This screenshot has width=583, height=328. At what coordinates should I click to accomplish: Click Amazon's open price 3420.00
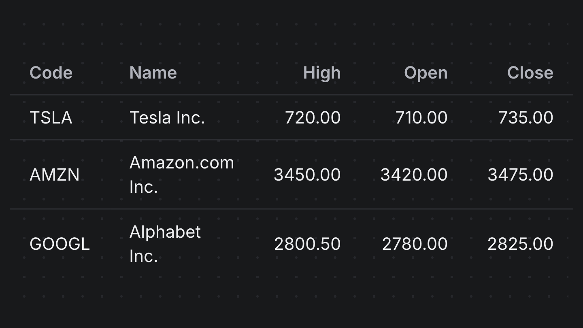[414, 175]
